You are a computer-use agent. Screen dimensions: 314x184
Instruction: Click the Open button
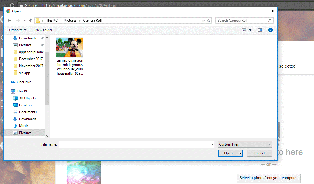coord(228,153)
